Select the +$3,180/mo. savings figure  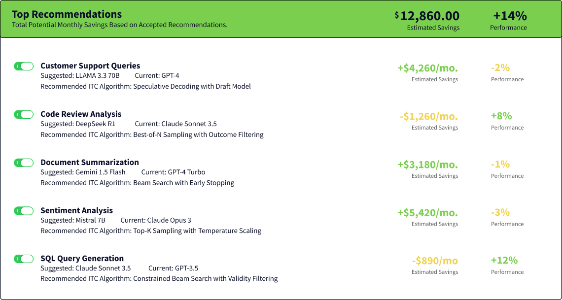pos(427,165)
